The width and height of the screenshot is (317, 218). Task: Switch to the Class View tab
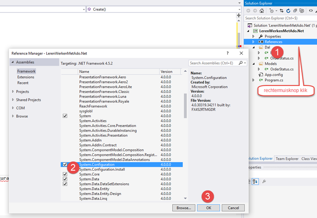click(309, 159)
